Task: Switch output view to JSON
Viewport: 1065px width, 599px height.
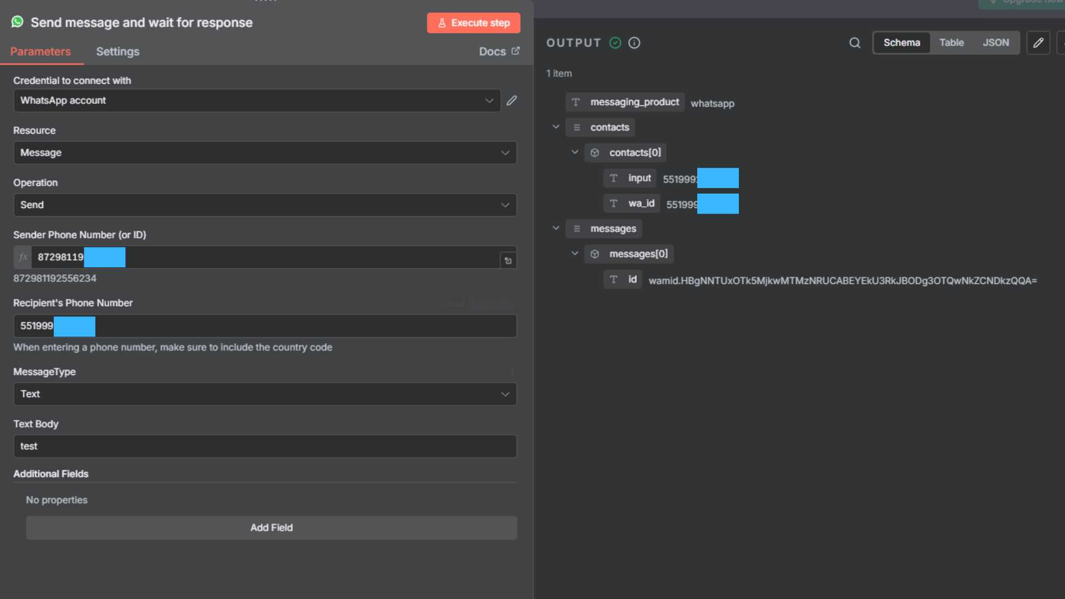Action: pos(996,43)
